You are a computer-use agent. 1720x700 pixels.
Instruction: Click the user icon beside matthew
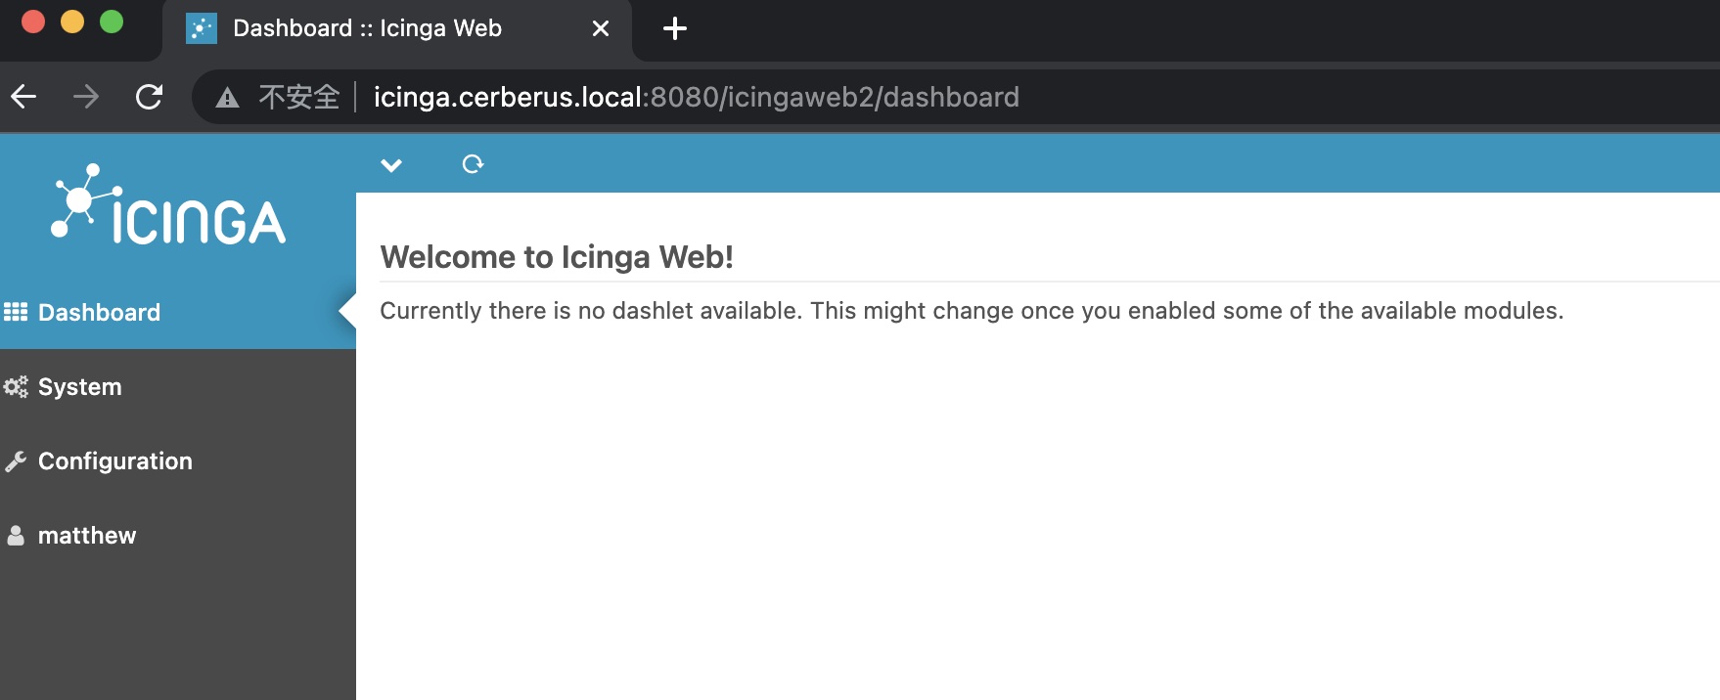(16, 535)
